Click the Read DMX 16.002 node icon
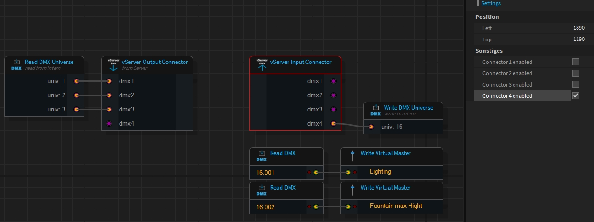The height and width of the screenshot is (222, 594). coord(262,190)
